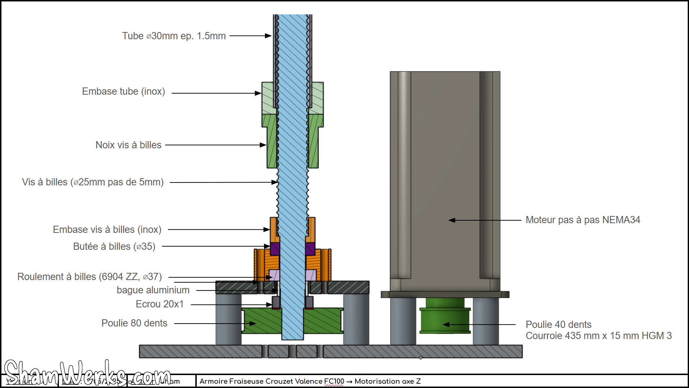689x388 pixels.
Task: Click the 'bague aluminium' label
Action: 153,290
